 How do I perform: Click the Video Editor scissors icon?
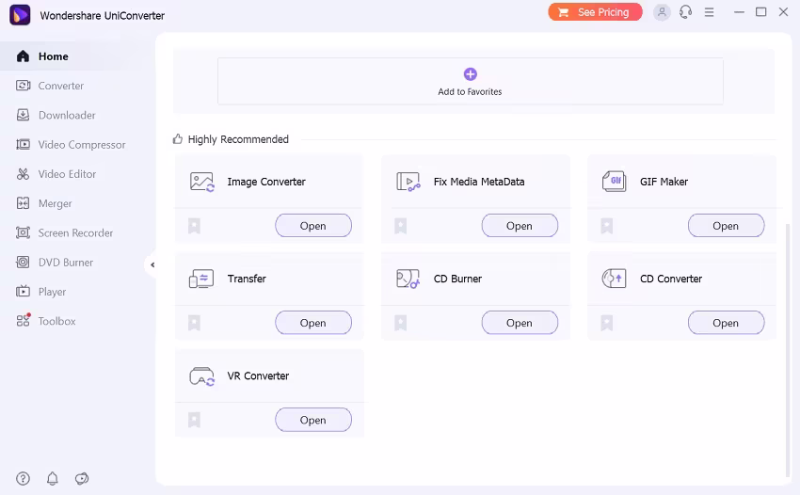(23, 174)
